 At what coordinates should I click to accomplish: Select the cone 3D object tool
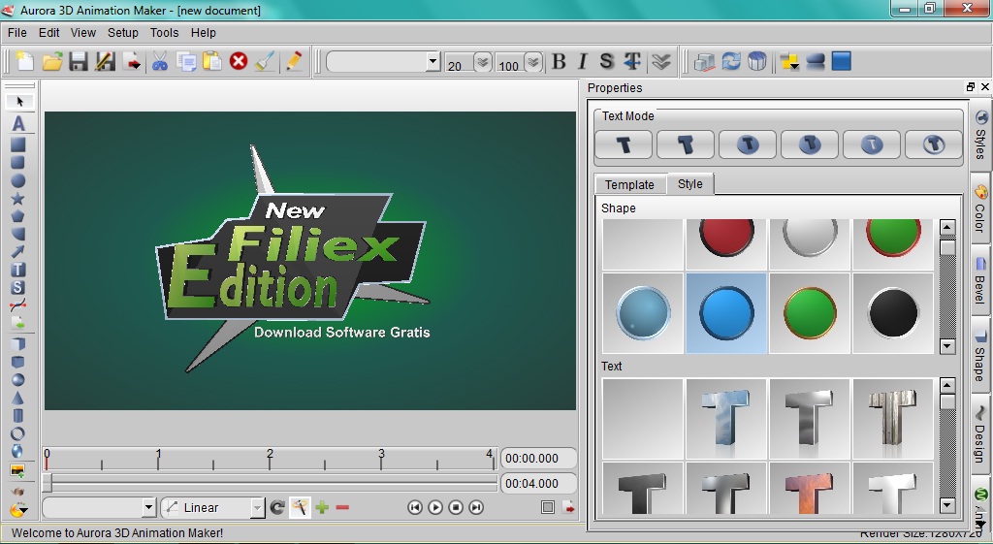pos(18,398)
